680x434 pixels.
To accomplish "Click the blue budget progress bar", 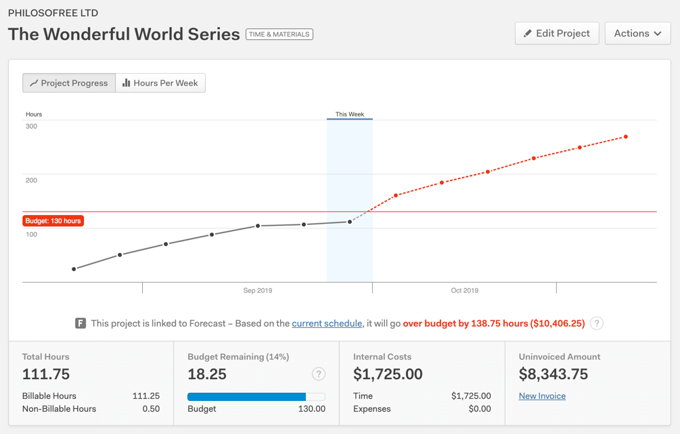I will coord(246,397).
